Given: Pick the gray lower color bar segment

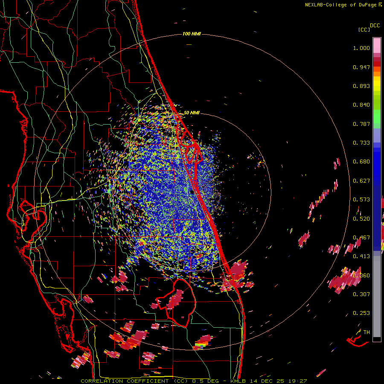Looking at the screenshot, I should point(377,297).
